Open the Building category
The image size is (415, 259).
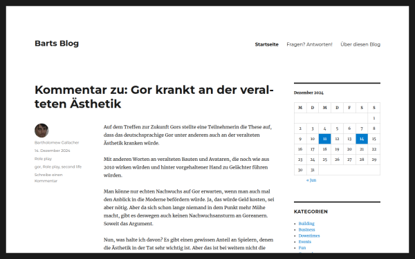pos(306,224)
